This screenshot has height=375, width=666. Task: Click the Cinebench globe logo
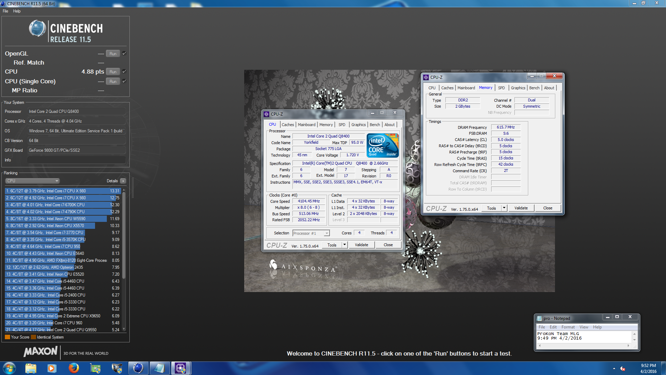coord(37,28)
